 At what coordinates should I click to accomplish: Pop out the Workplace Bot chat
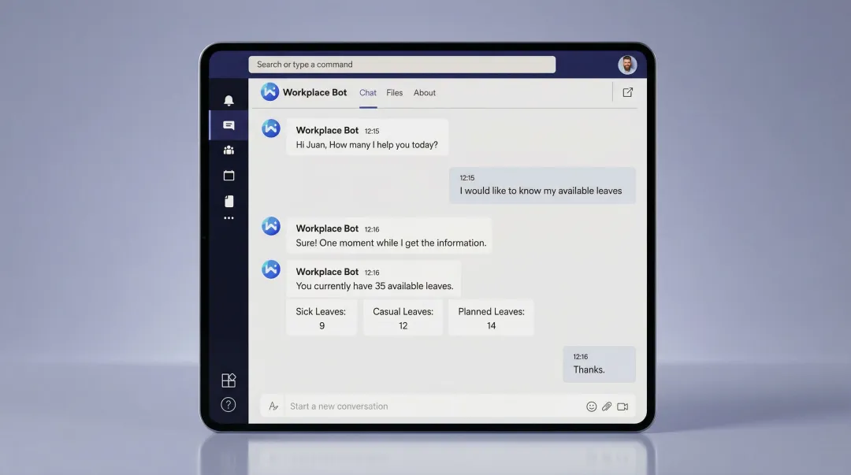[627, 92]
